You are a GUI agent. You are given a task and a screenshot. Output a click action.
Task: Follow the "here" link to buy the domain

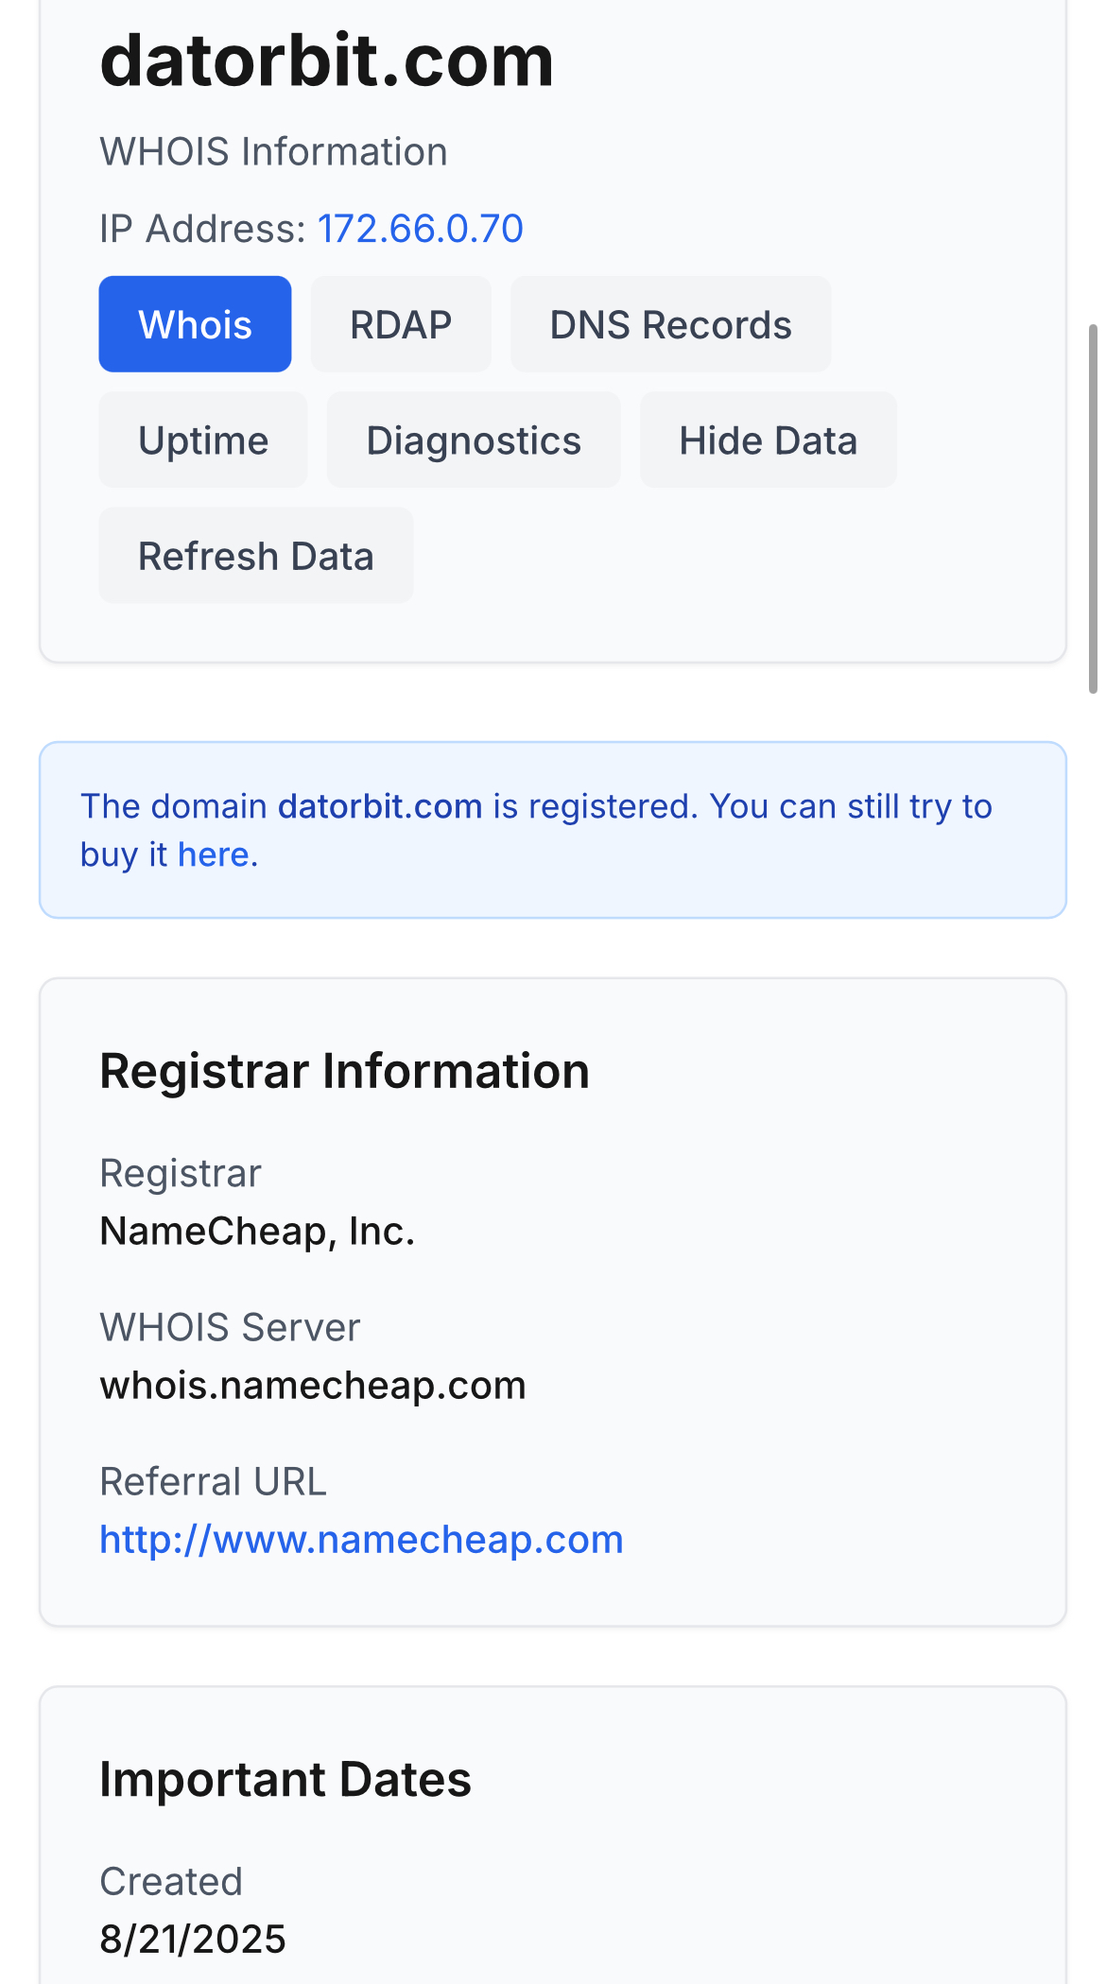pos(215,854)
